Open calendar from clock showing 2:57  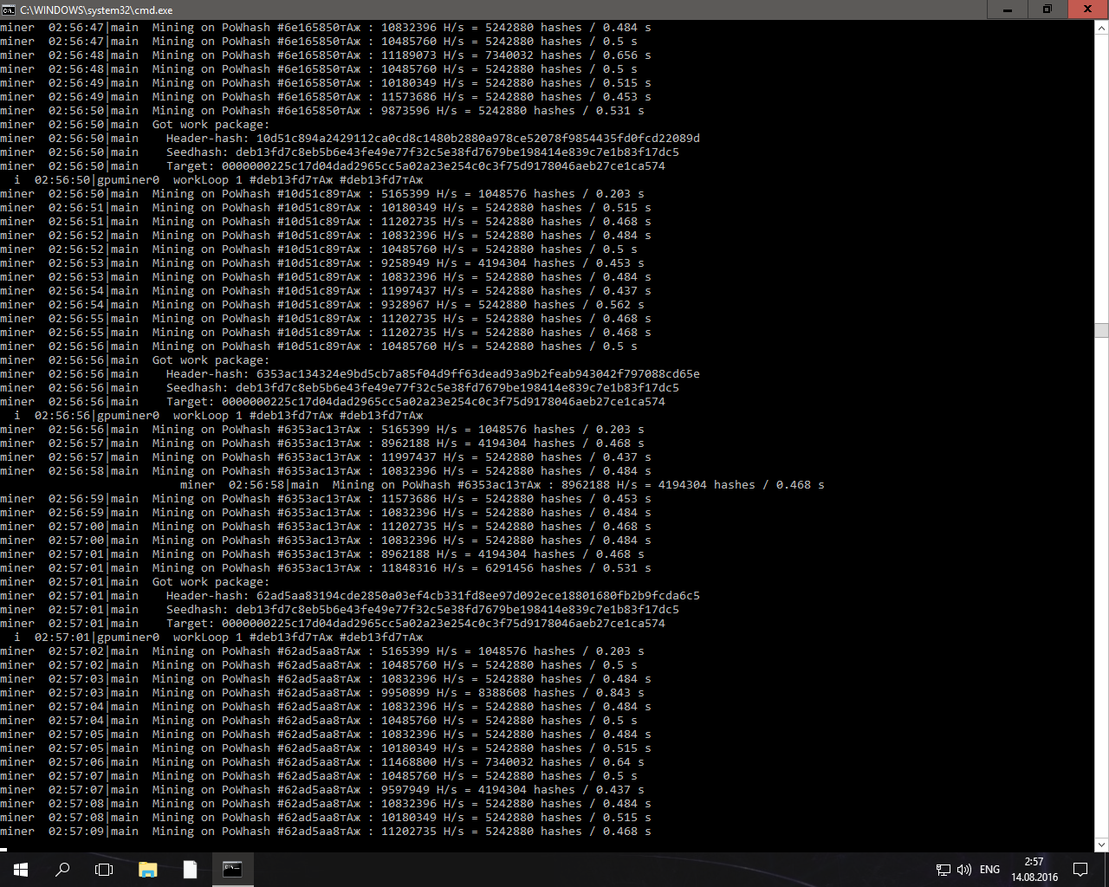click(1034, 869)
